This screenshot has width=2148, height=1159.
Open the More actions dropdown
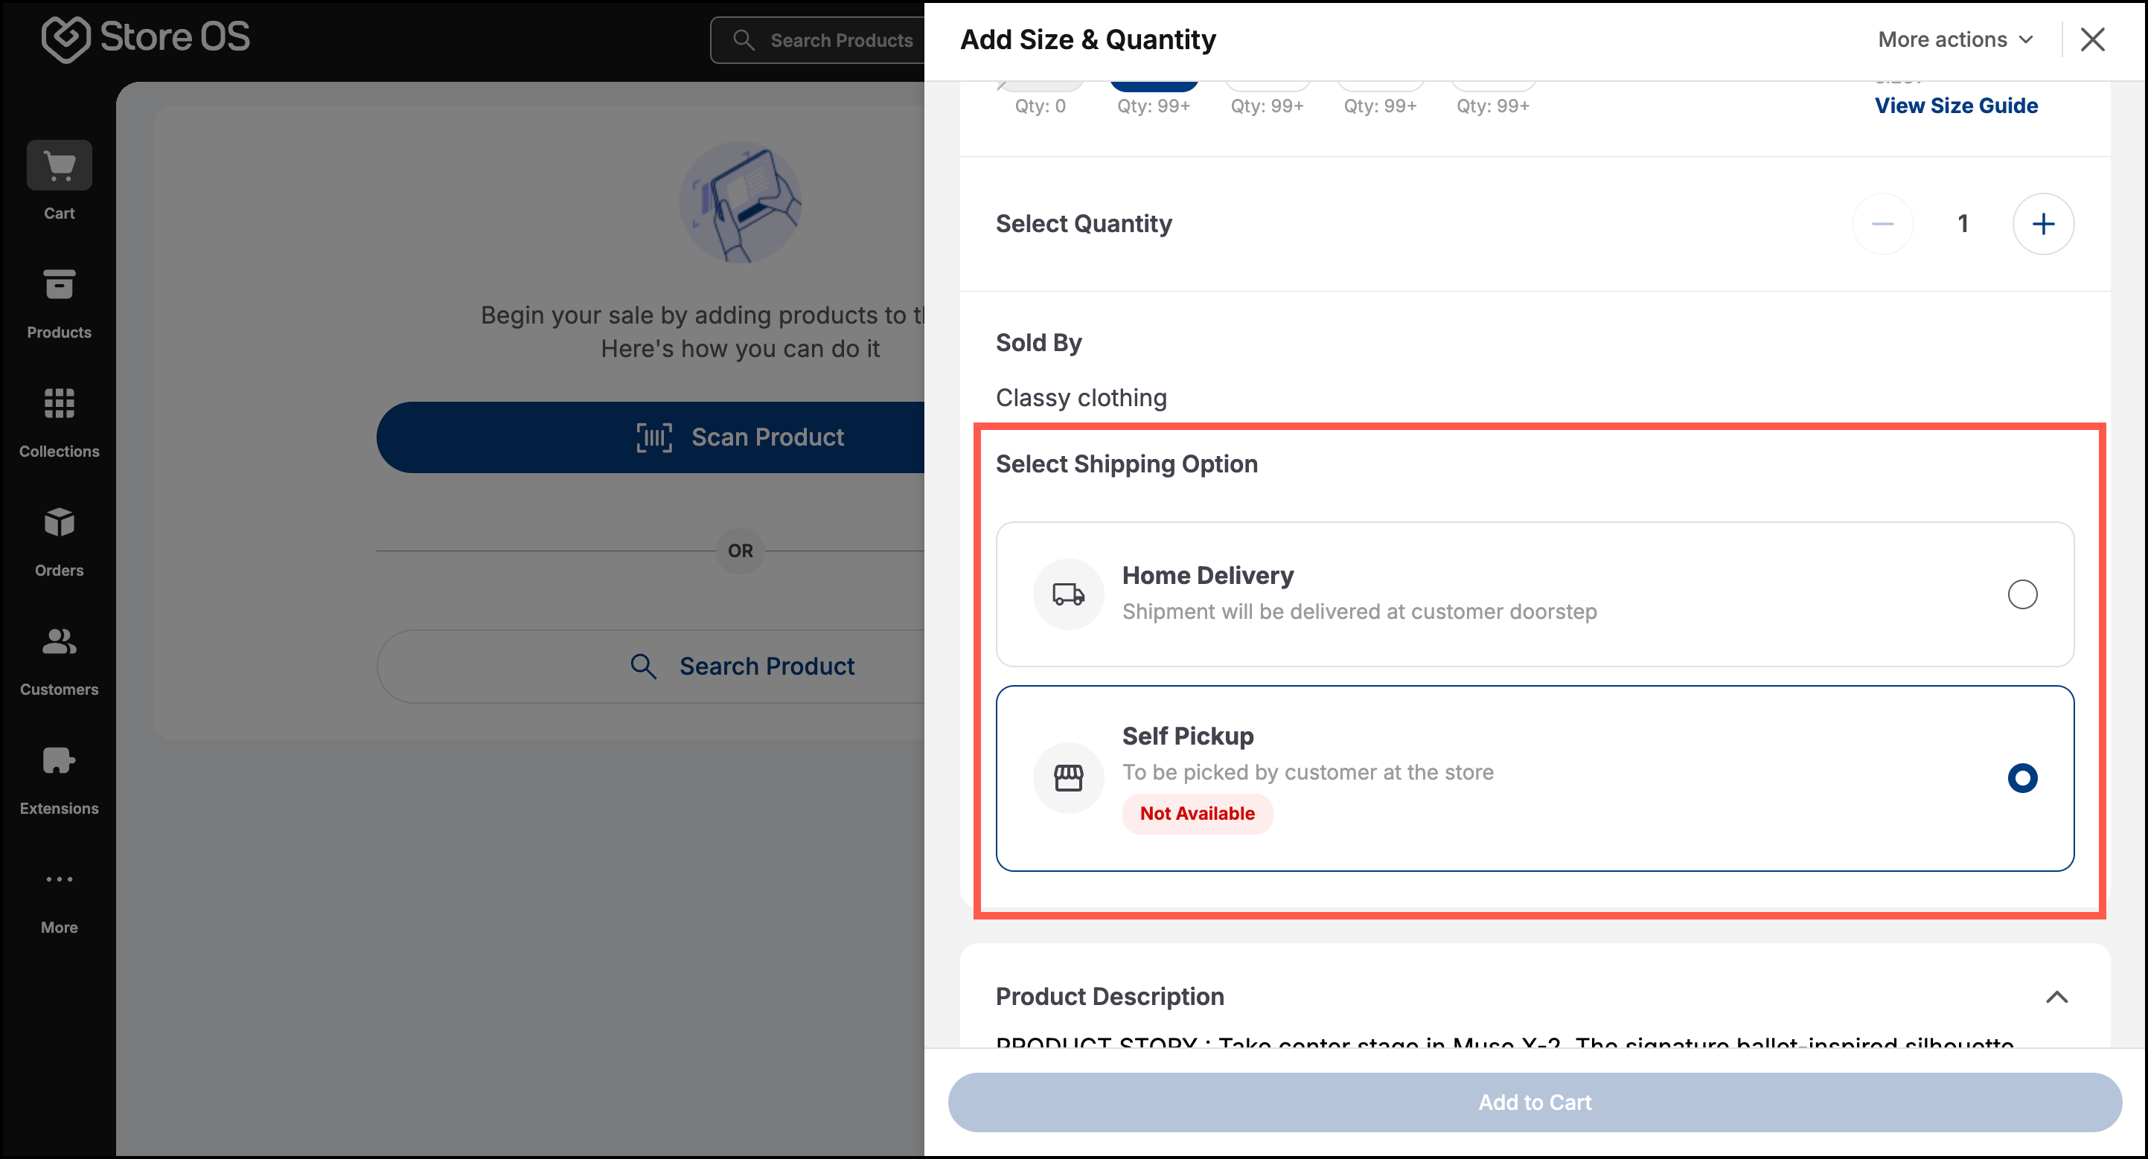point(1955,40)
